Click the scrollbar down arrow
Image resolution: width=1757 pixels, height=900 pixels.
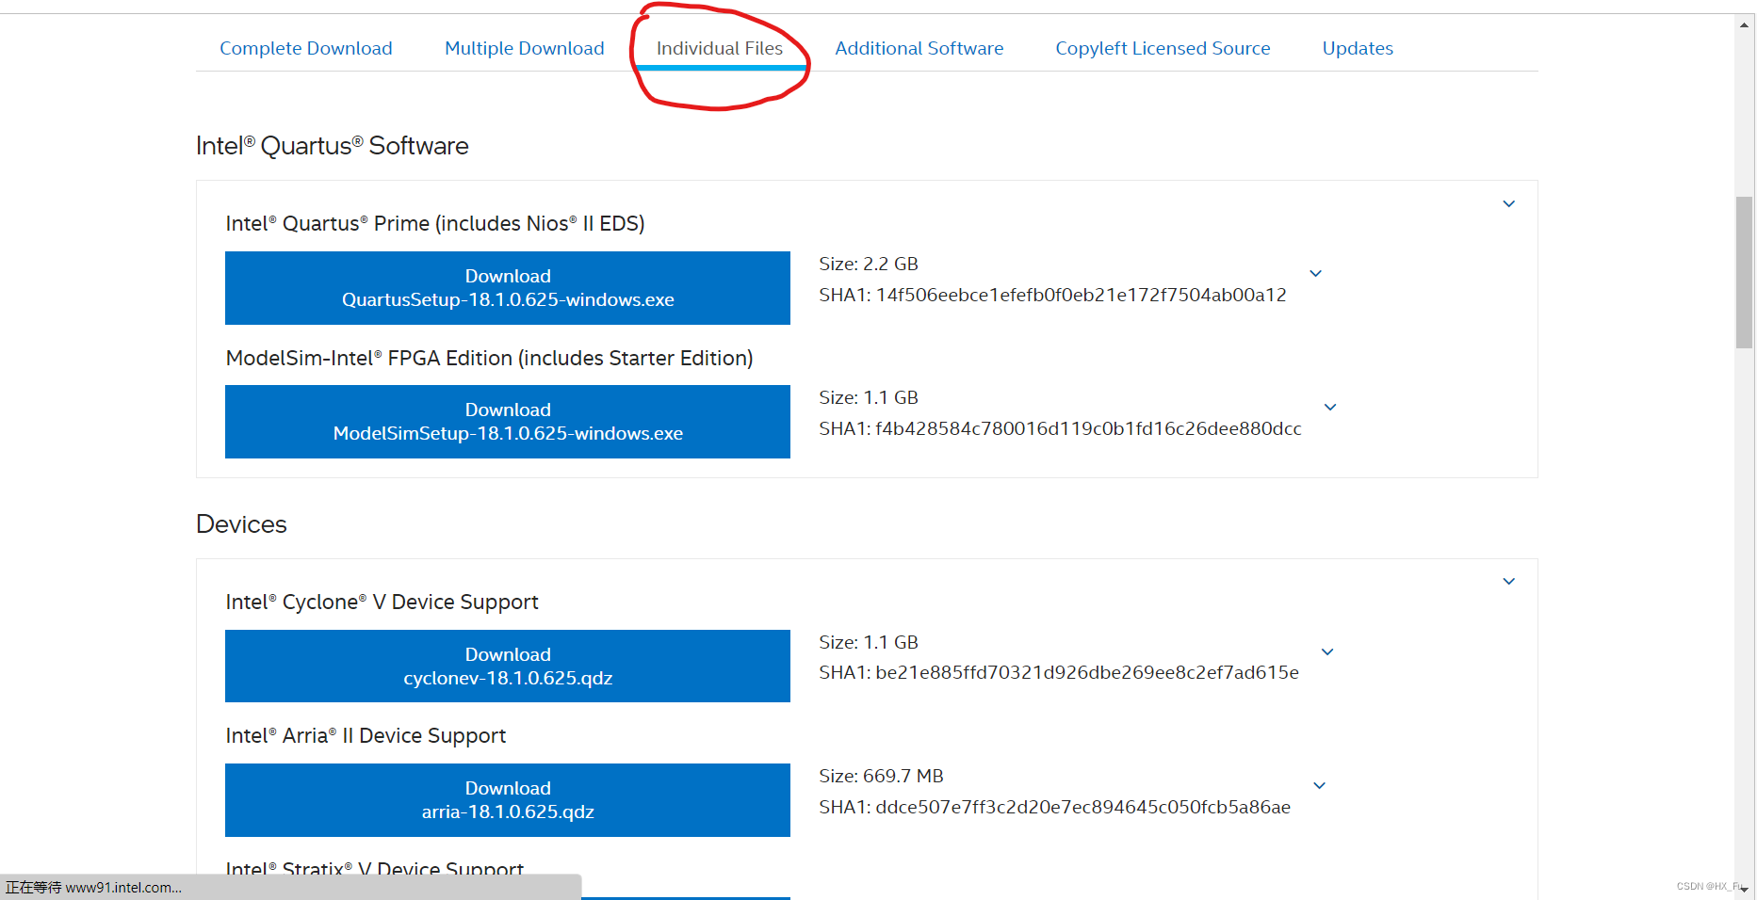click(1745, 889)
